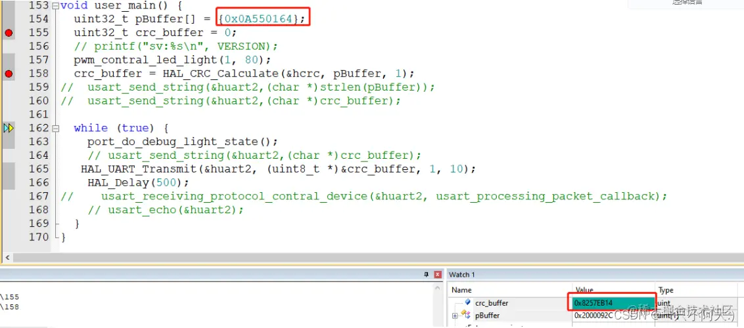Click the Value column header in Watch 1
The height and width of the screenshot is (328, 744).
tap(584, 290)
